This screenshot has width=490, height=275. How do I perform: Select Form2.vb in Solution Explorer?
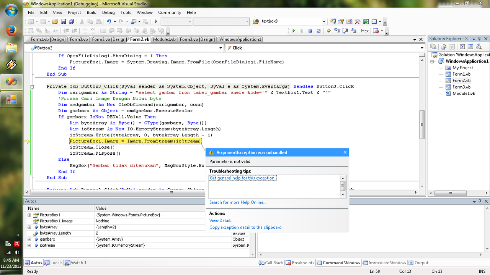[461, 81]
